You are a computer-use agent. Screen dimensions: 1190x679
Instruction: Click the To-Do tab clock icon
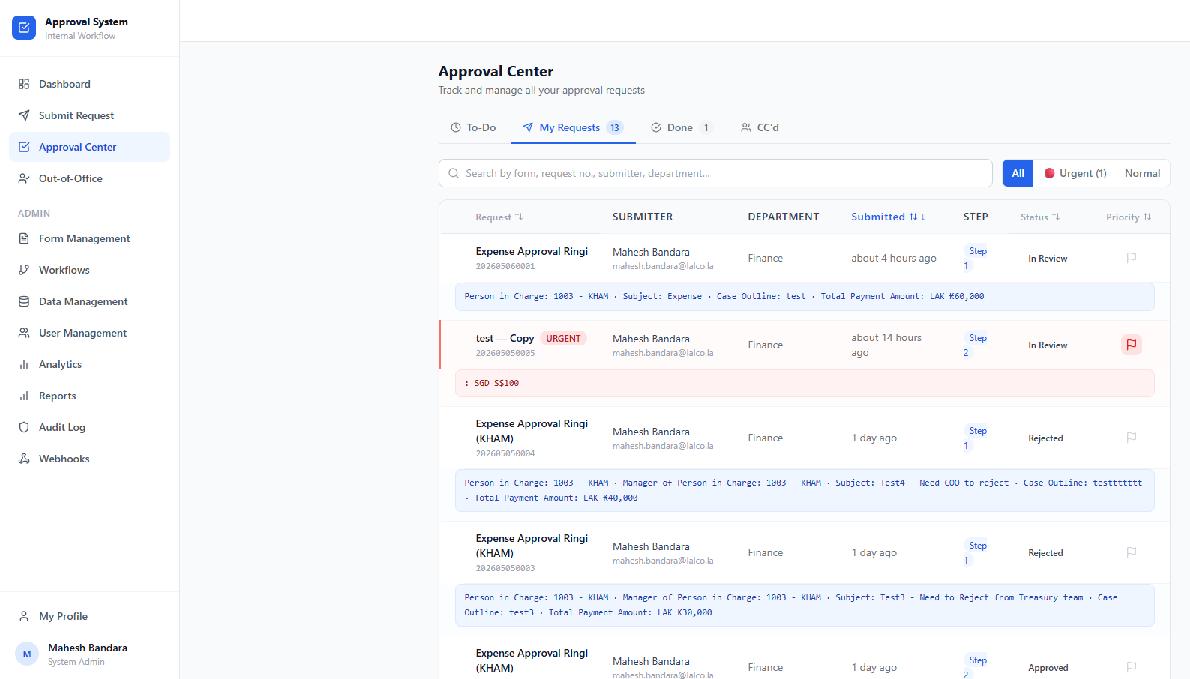pyautogui.click(x=455, y=127)
